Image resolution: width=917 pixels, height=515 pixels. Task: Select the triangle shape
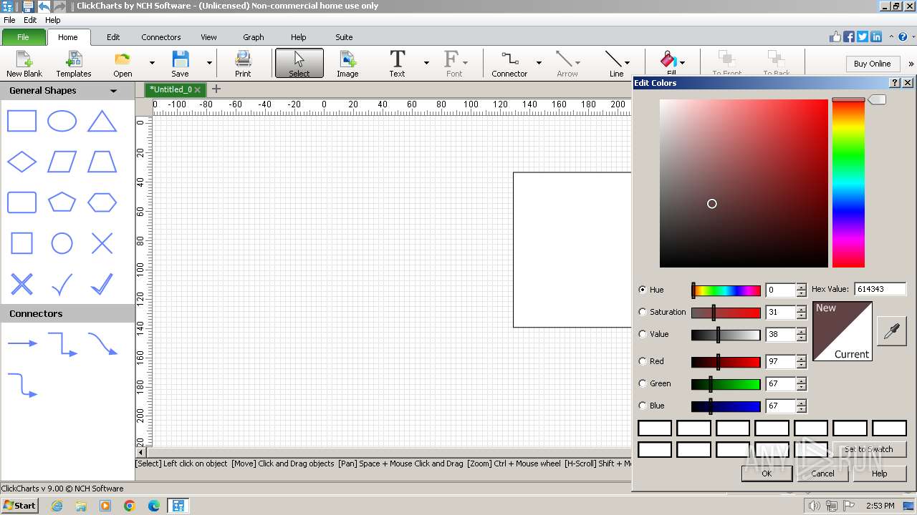(x=102, y=121)
